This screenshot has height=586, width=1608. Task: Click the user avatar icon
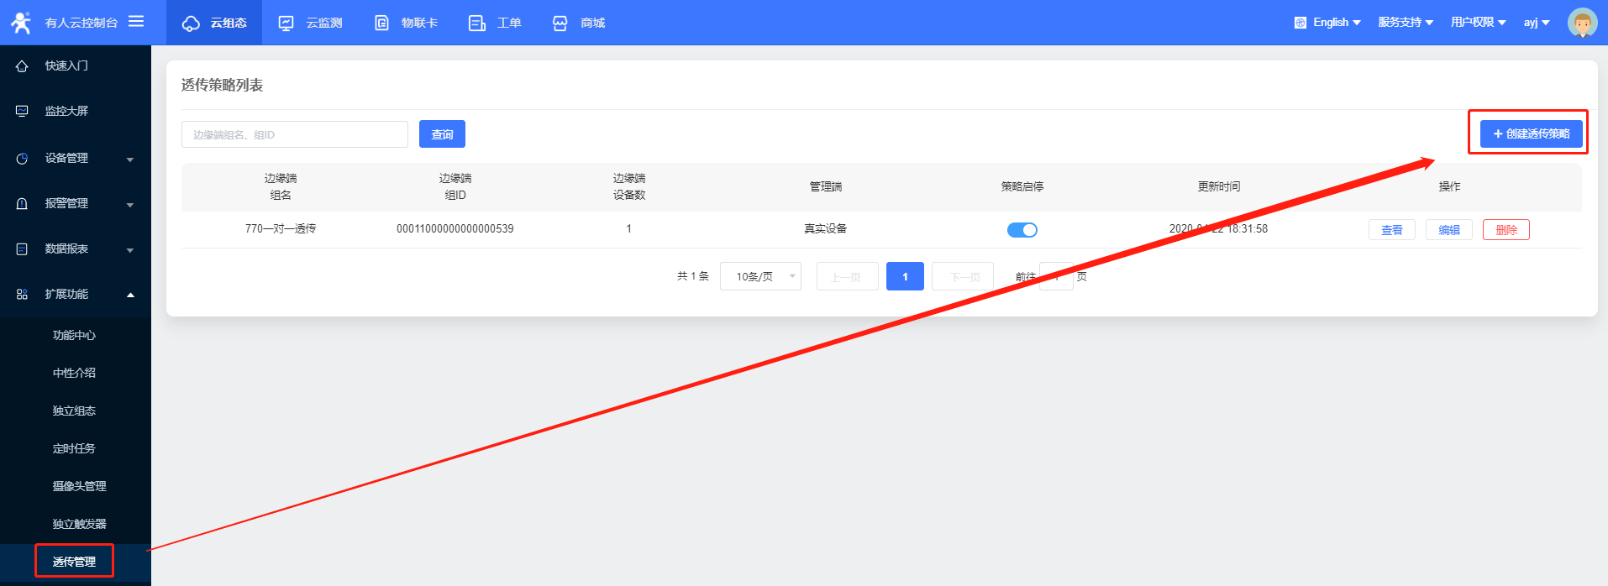point(1582,23)
